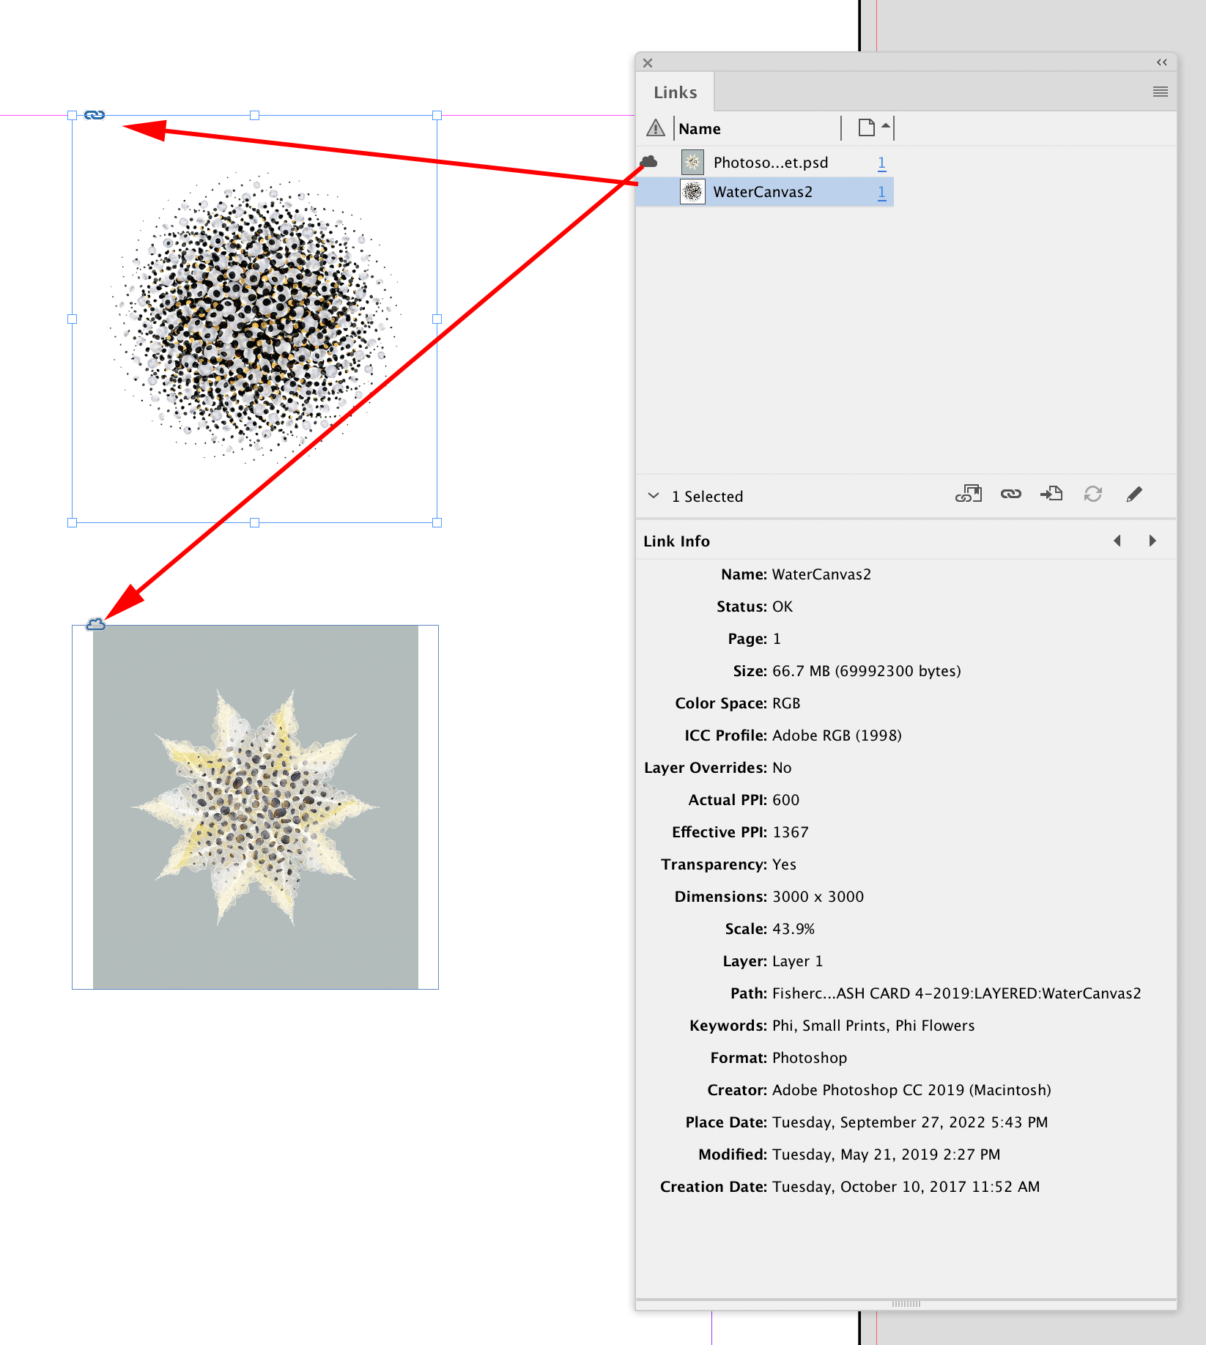1206x1345 pixels.
Task: Click the cloud badge on the star image frame
Action: coord(95,625)
